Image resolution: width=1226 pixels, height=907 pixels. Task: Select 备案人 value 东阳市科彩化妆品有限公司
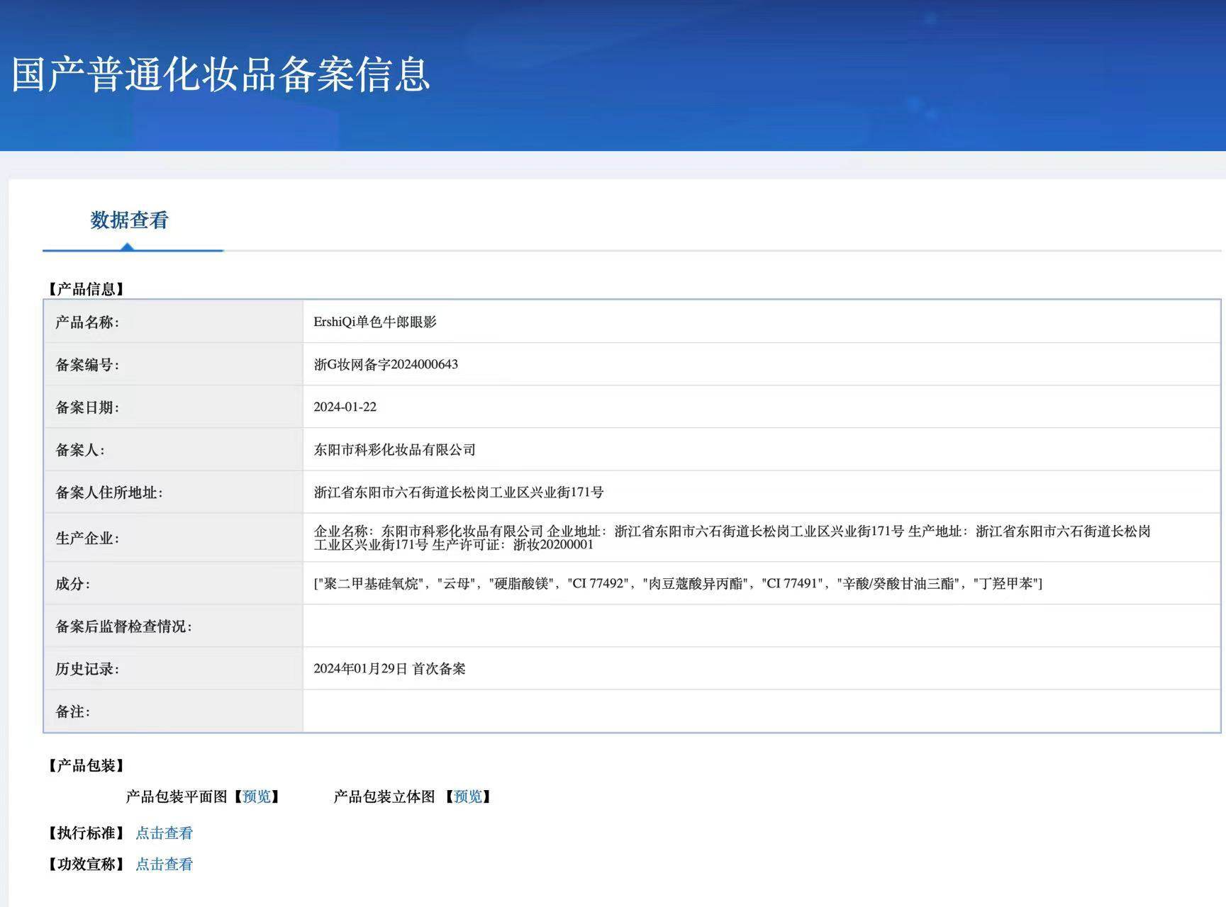tap(394, 450)
